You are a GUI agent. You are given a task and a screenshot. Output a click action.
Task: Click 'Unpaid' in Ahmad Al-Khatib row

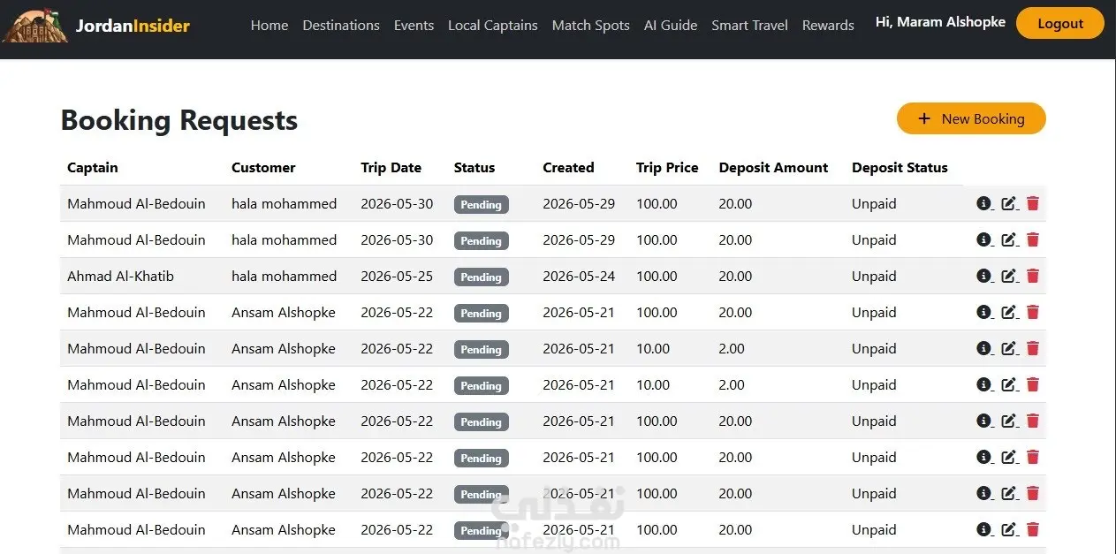tap(874, 276)
